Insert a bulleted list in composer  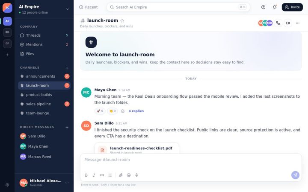(x=110, y=175)
